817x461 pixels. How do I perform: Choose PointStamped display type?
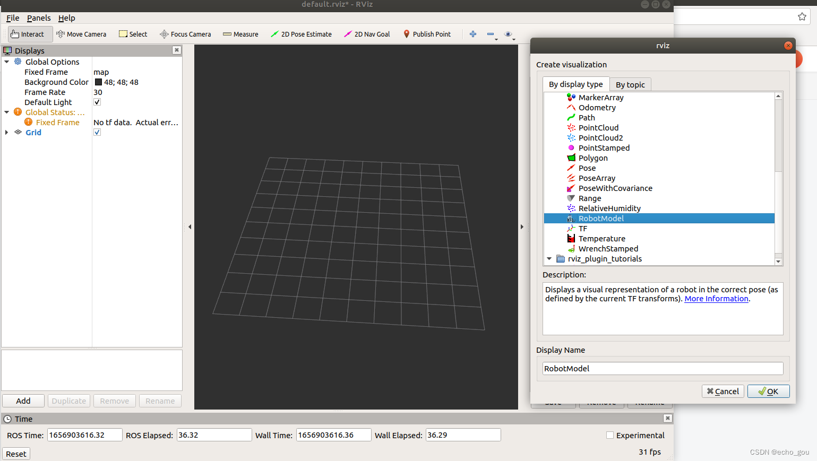[x=604, y=148]
